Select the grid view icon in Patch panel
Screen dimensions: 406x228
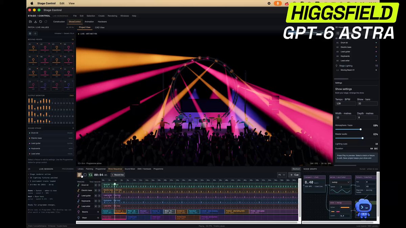point(30,33)
